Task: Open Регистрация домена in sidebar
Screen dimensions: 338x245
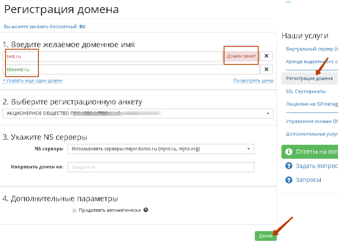Action: (x=309, y=78)
